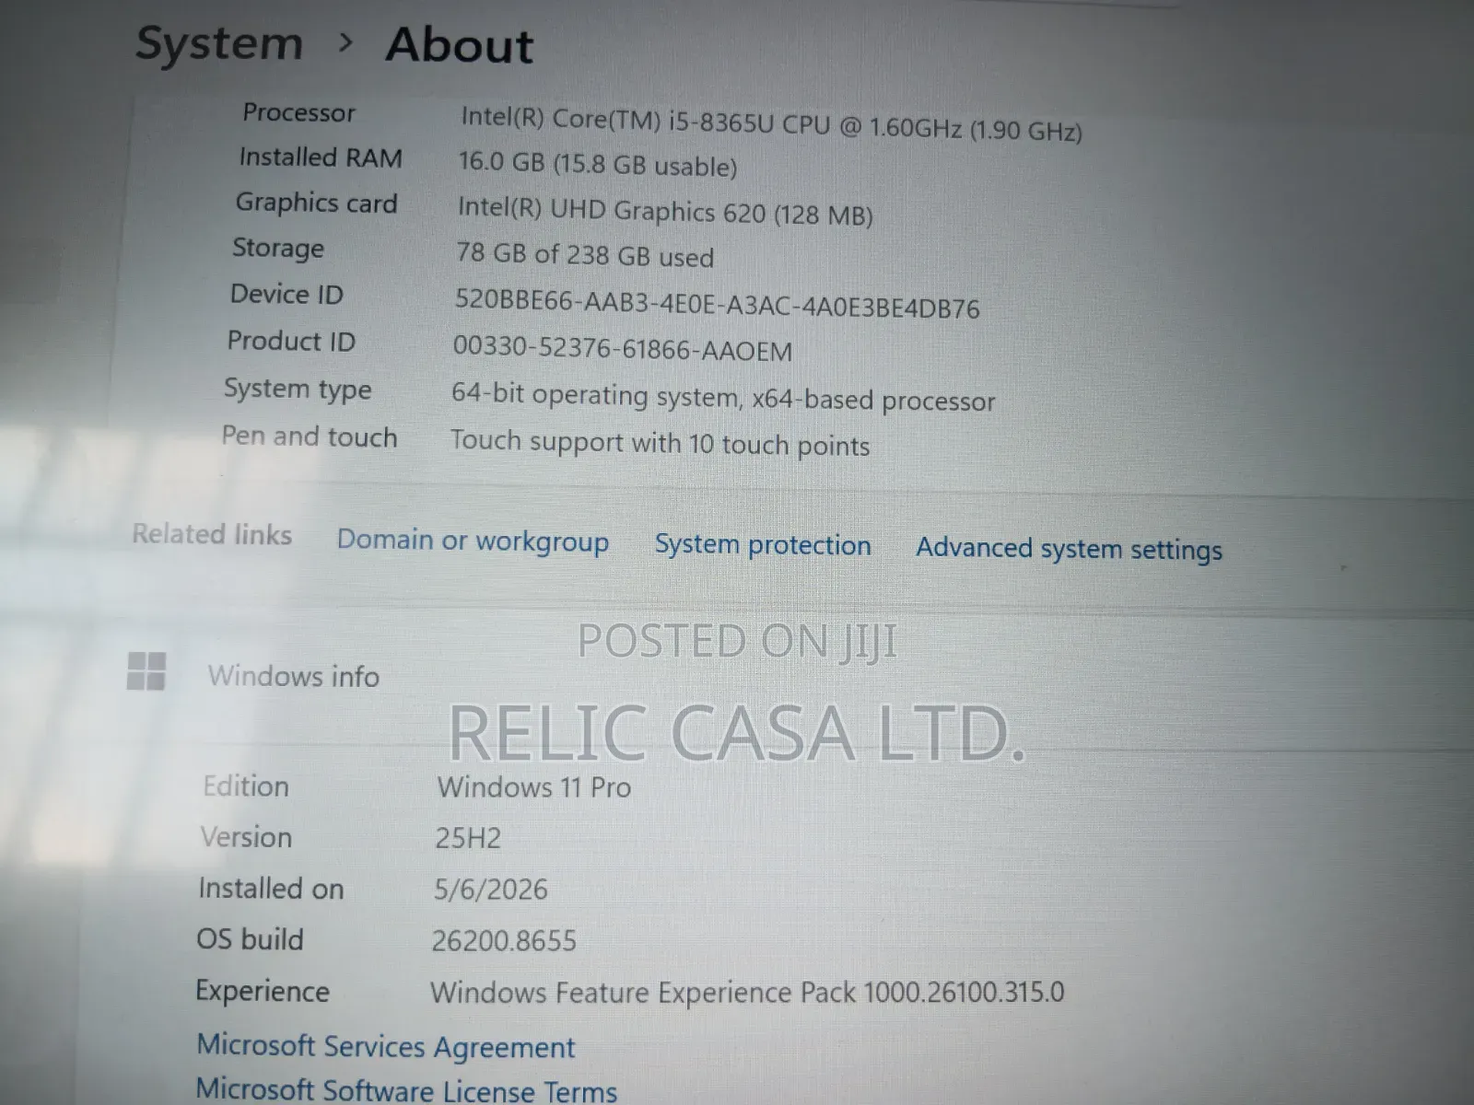The height and width of the screenshot is (1105, 1474).
Task: Select the version value 25H2
Action: (468, 838)
